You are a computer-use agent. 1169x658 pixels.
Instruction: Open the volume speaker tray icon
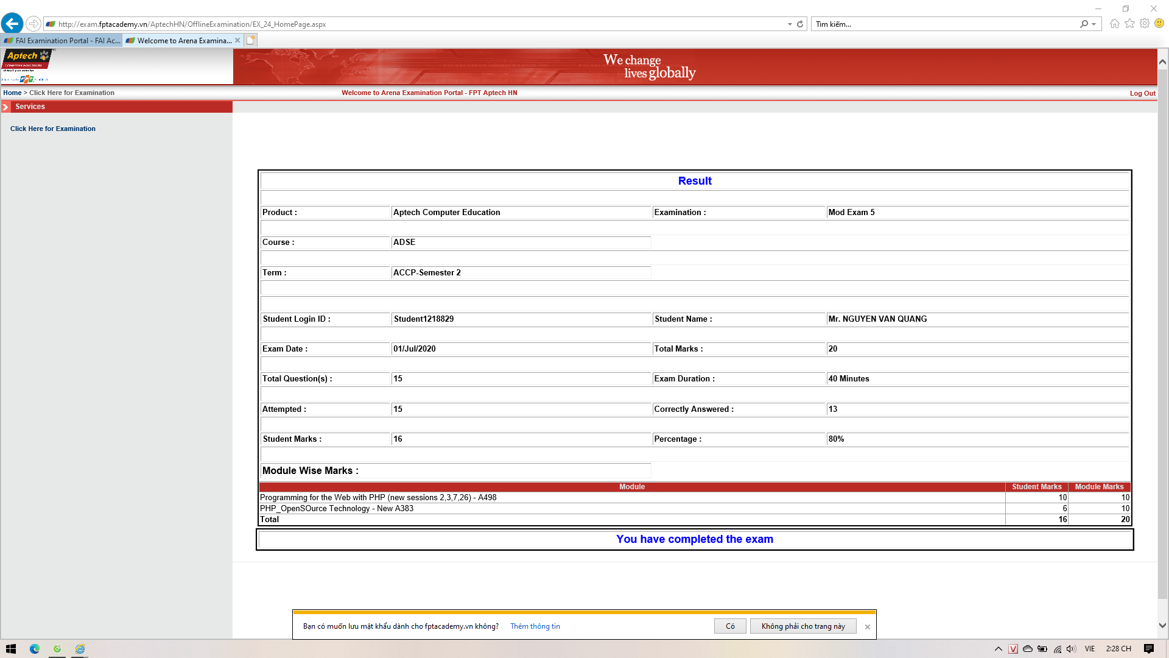1072,649
